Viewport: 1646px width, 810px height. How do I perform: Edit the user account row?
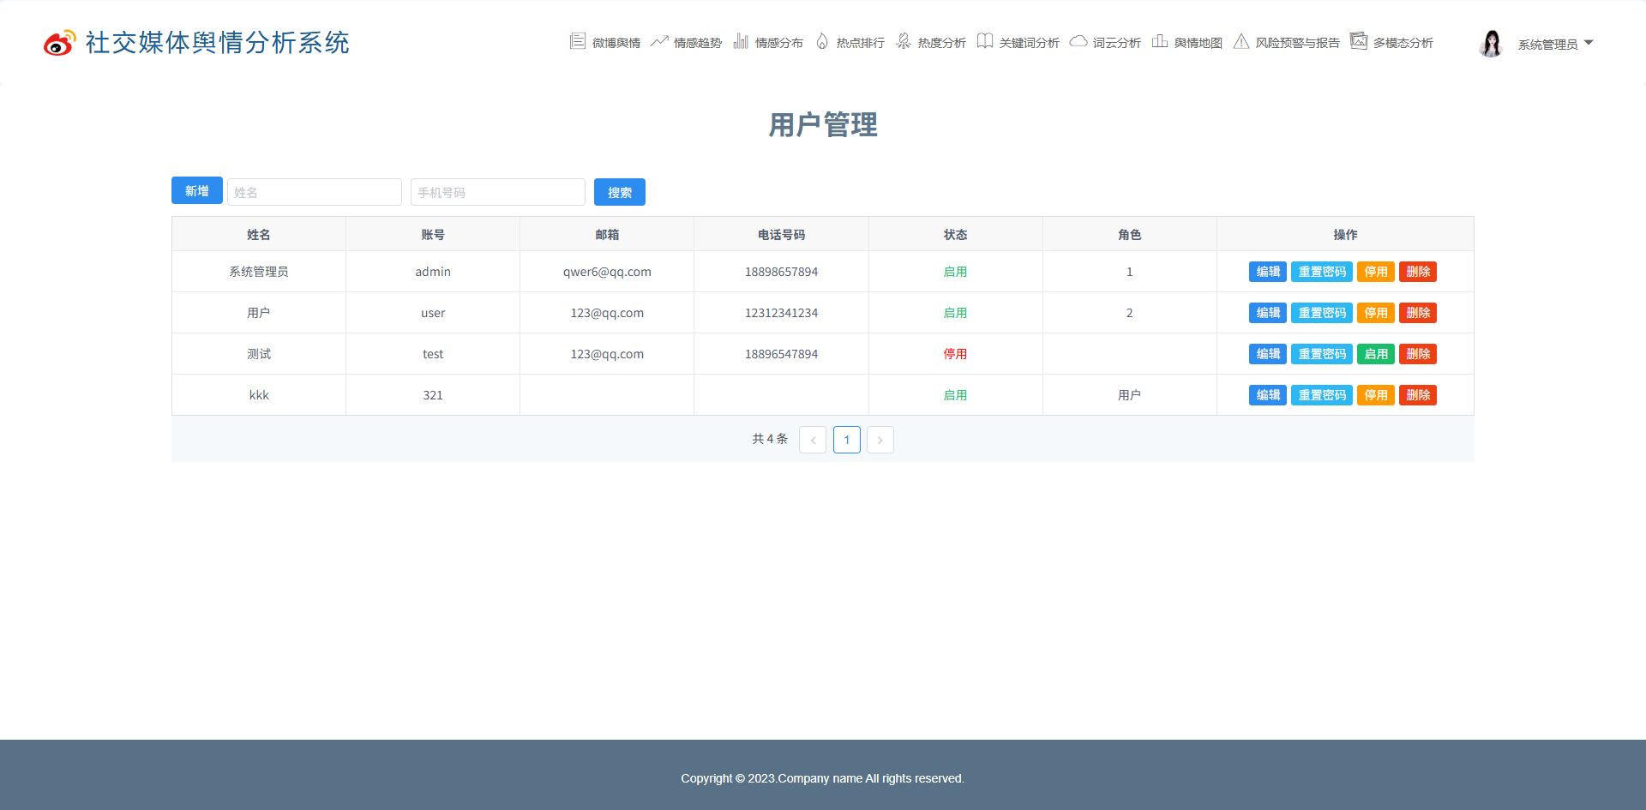tap(1268, 313)
